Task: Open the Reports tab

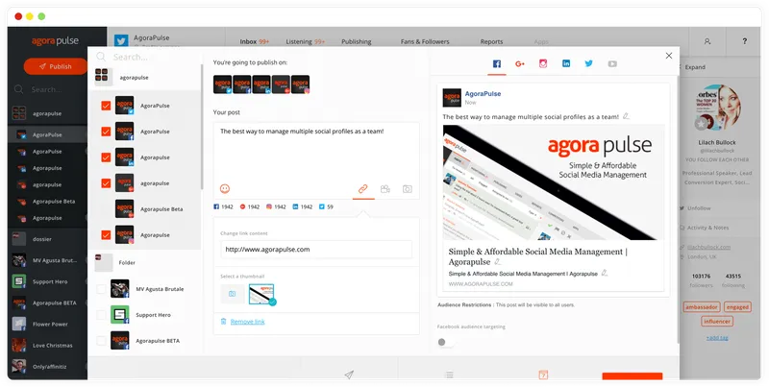Action: click(491, 41)
